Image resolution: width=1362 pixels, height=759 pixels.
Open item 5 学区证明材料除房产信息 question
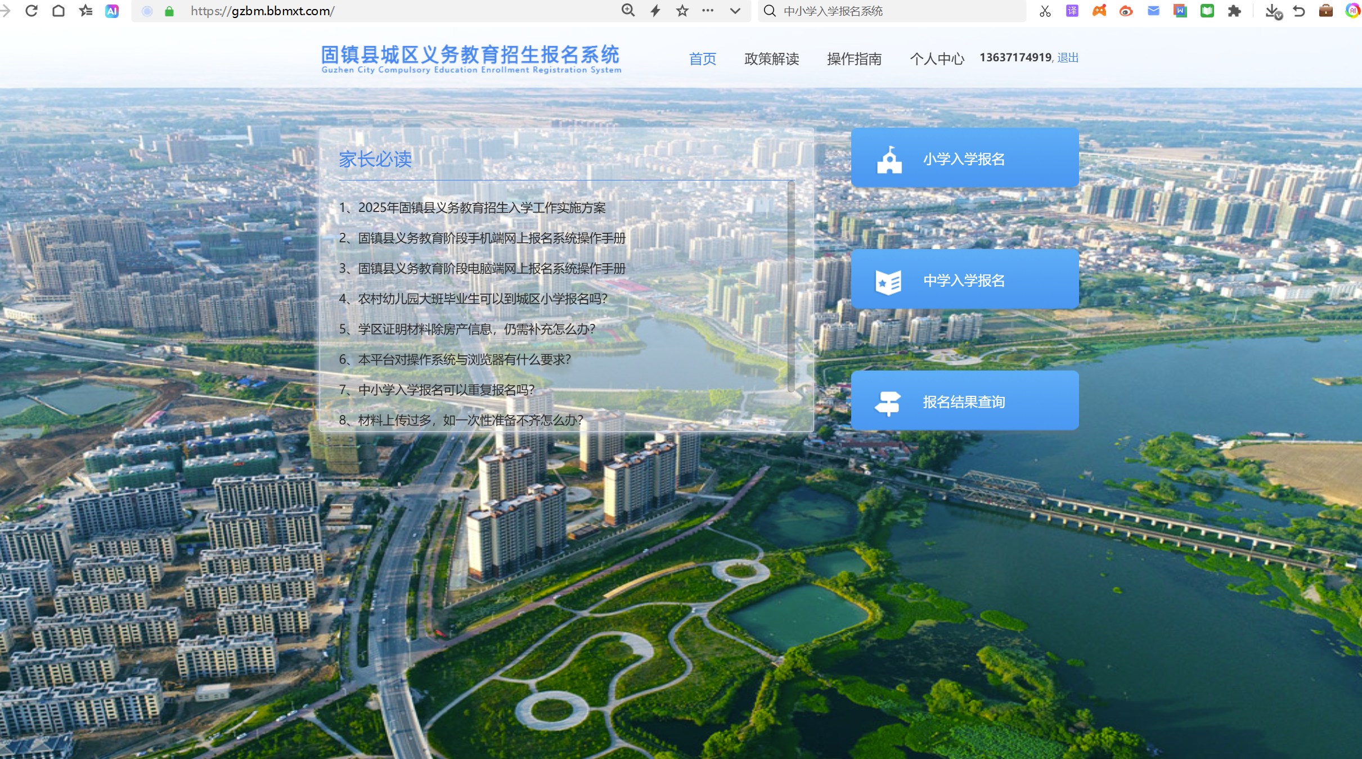[468, 329]
